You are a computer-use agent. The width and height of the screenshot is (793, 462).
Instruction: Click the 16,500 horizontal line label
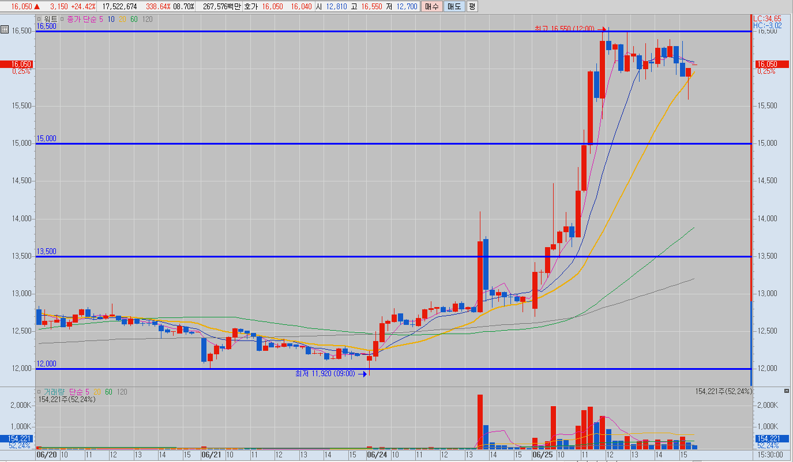pos(47,26)
